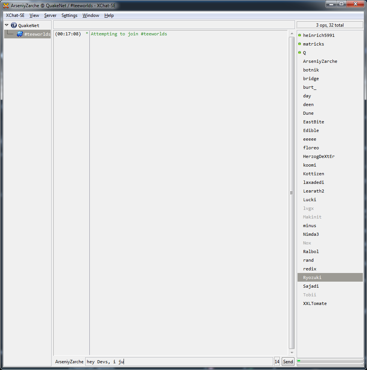Click the throttle meter bar below lag meter

pyautogui.click(x=330, y=364)
